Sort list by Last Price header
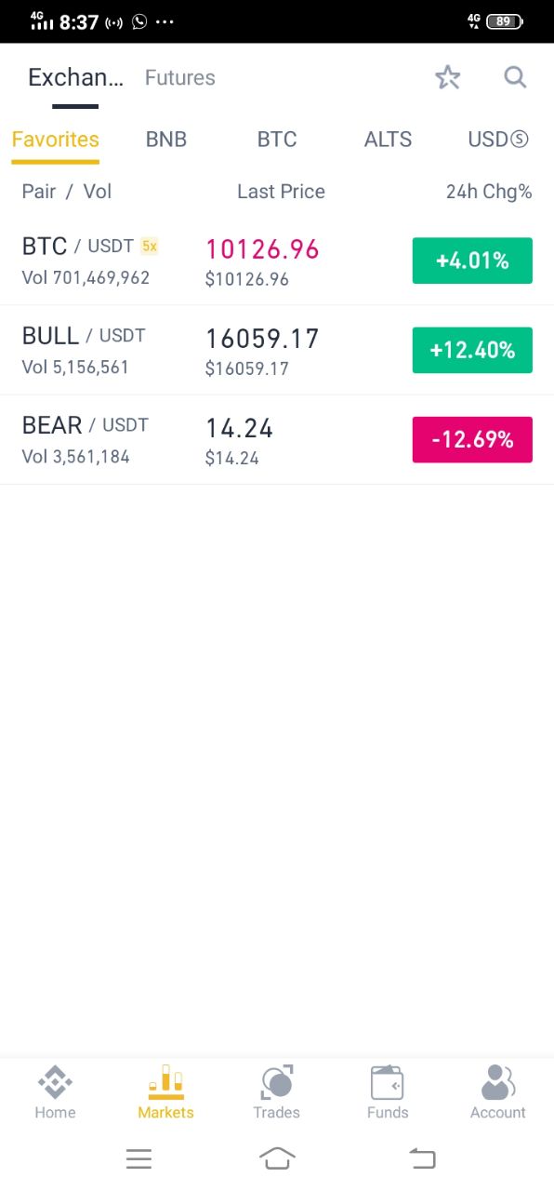 pos(281,192)
